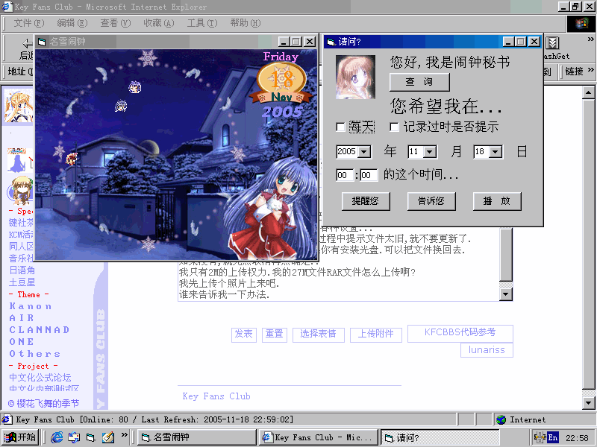Click page scrollbar up arrow
Image resolution: width=597 pixels, height=447 pixels.
click(x=589, y=92)
